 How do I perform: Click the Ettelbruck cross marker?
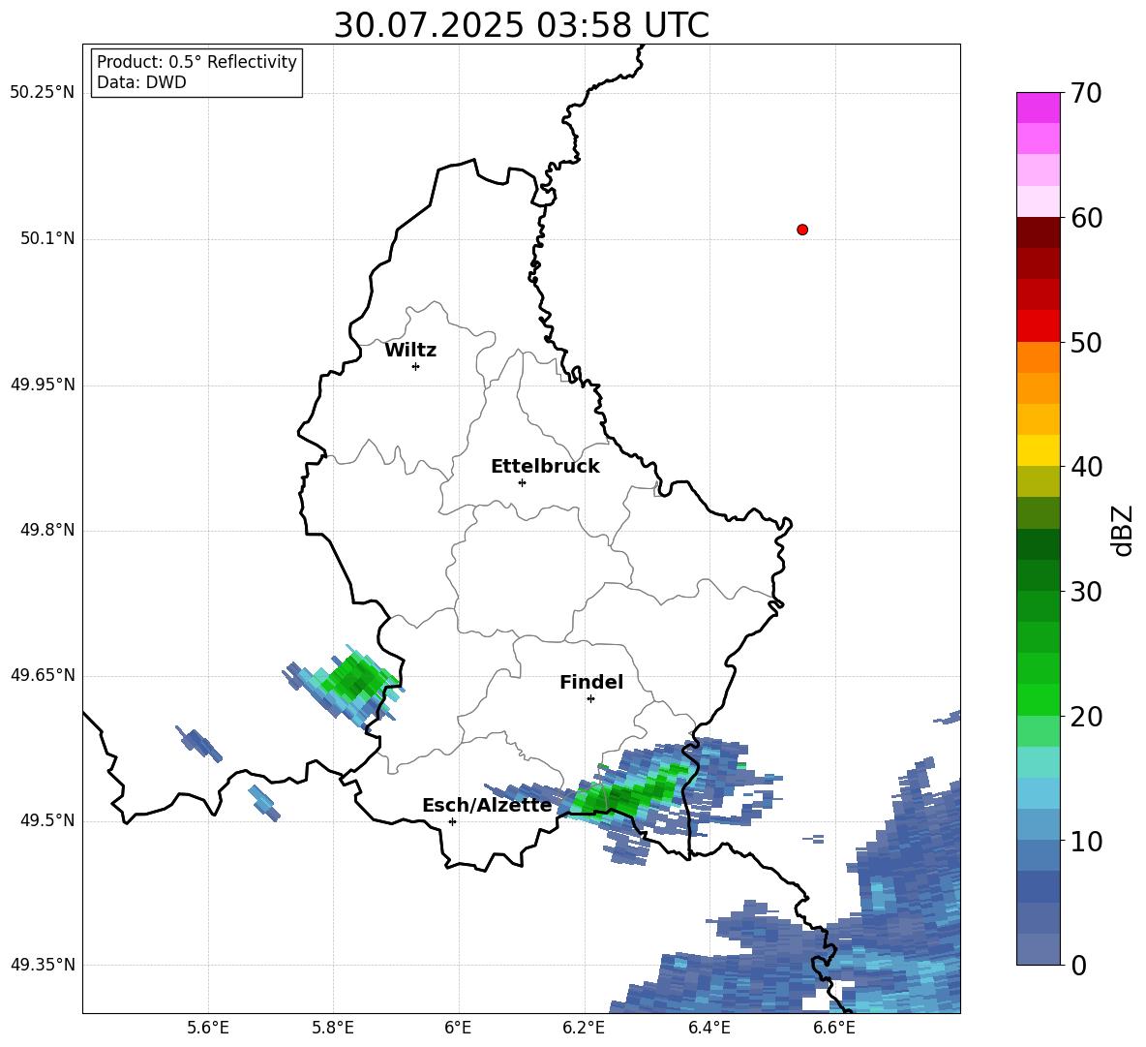(x=522, y=482)
